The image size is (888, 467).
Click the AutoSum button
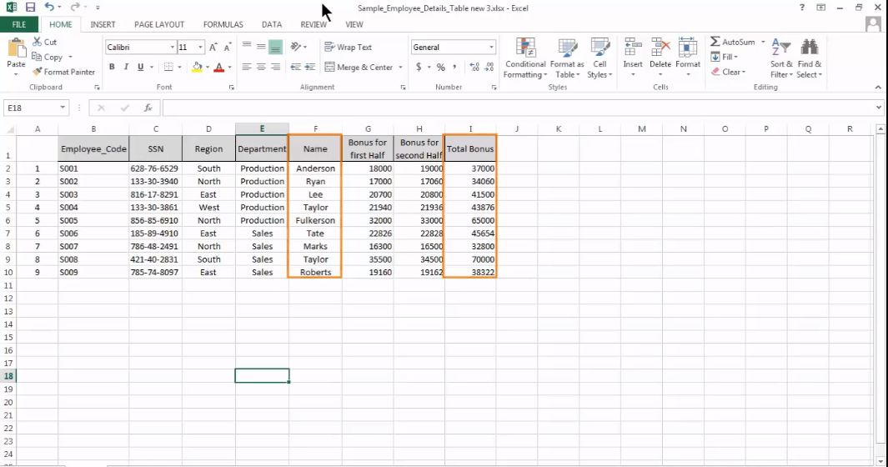(x=732, y=42)
